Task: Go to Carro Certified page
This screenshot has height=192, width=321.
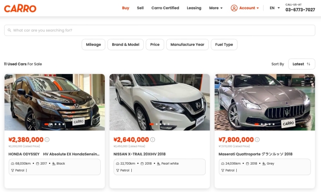Action: (x=165, y=8)
